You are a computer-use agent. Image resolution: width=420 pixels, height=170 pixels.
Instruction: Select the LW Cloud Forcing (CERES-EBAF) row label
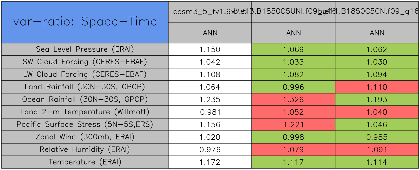point(85,74)
